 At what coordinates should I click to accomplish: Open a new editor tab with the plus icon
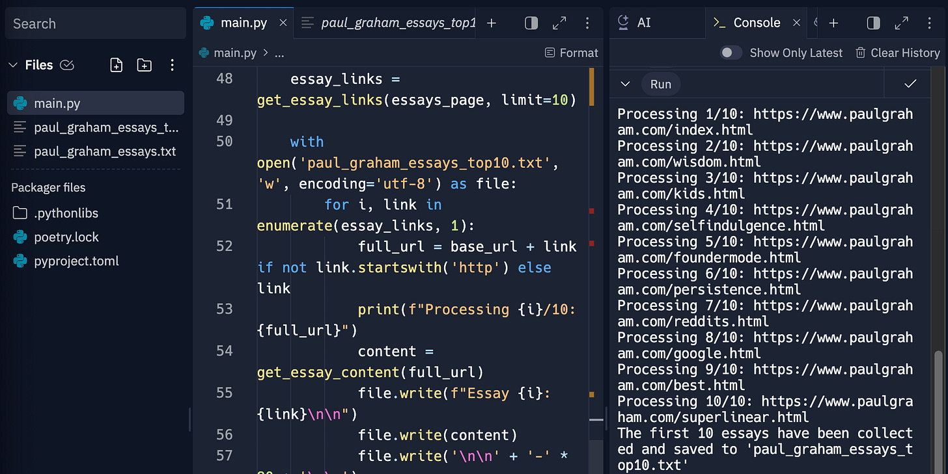point(491,23)
